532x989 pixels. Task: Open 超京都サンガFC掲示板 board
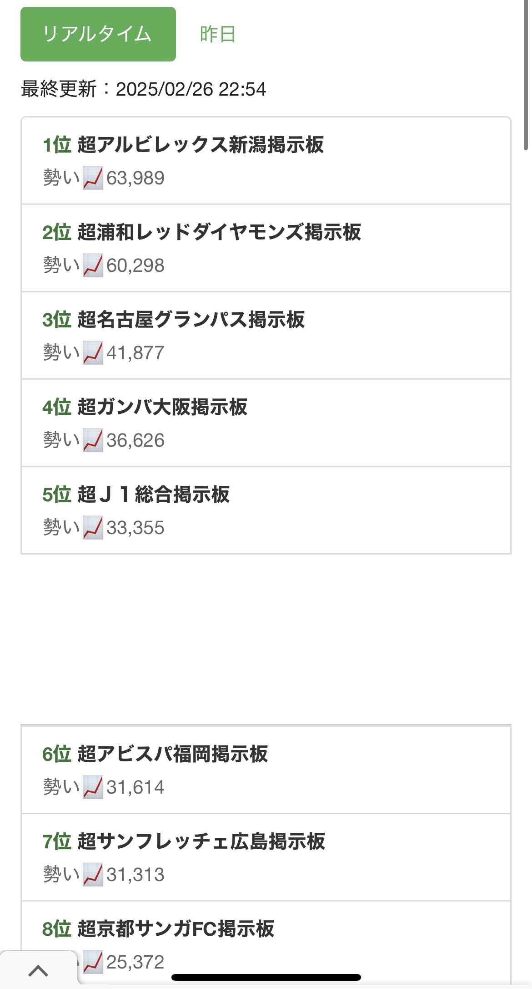click(176, 929)
